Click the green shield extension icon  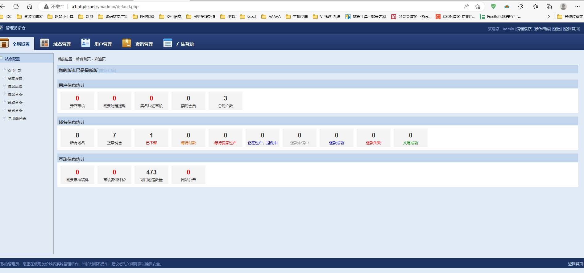coord(493,6)
